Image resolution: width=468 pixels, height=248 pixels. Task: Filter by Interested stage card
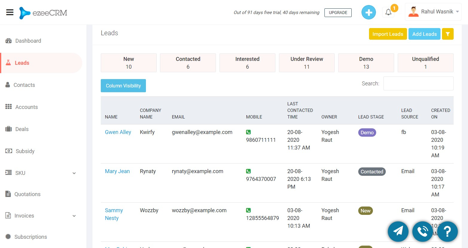tap(247, 63)
